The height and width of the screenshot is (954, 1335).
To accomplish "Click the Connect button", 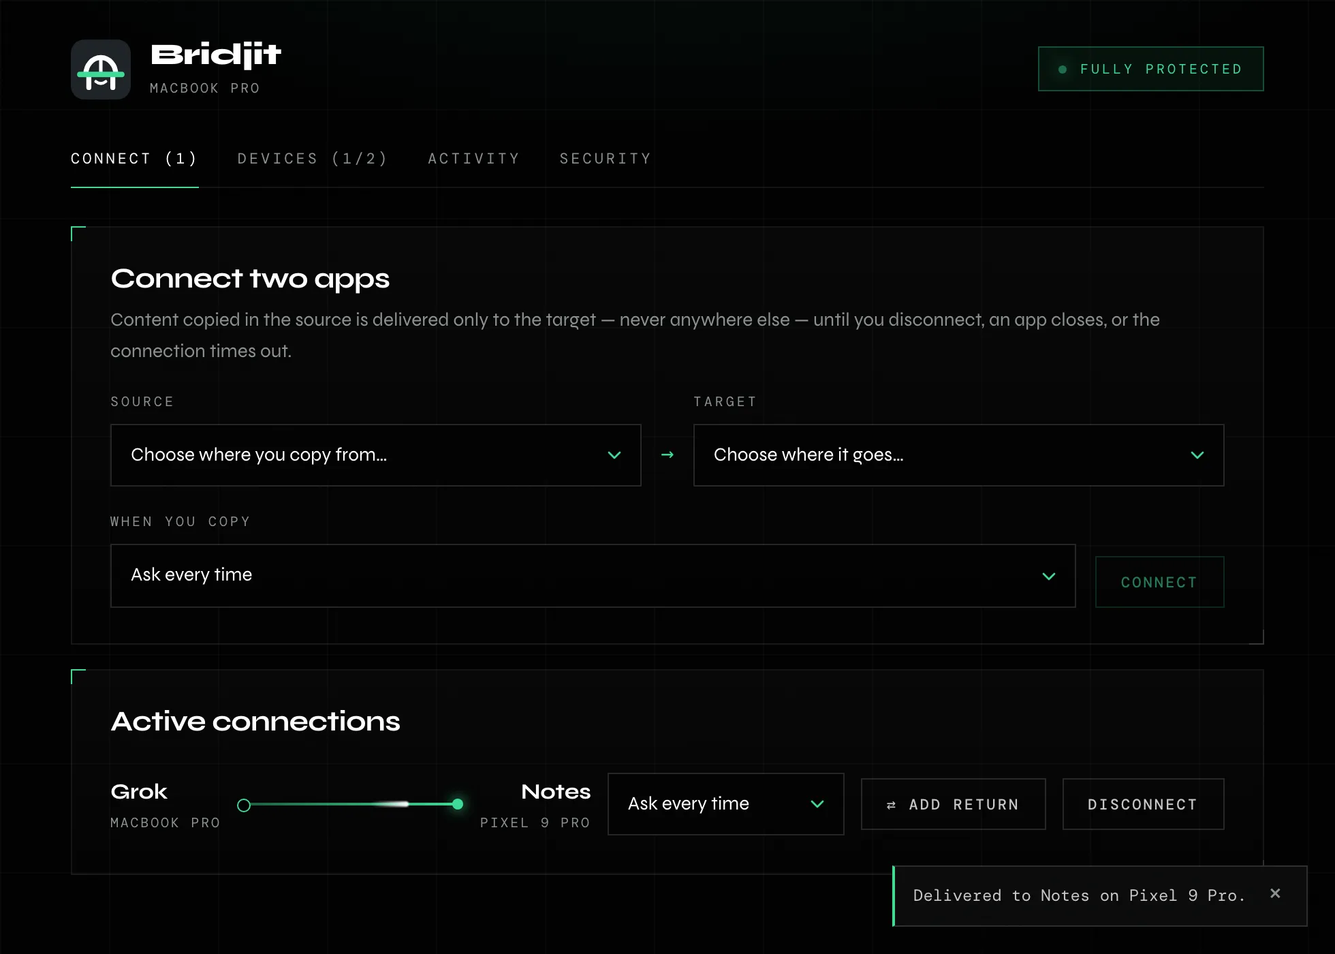I will [1159, 582].
